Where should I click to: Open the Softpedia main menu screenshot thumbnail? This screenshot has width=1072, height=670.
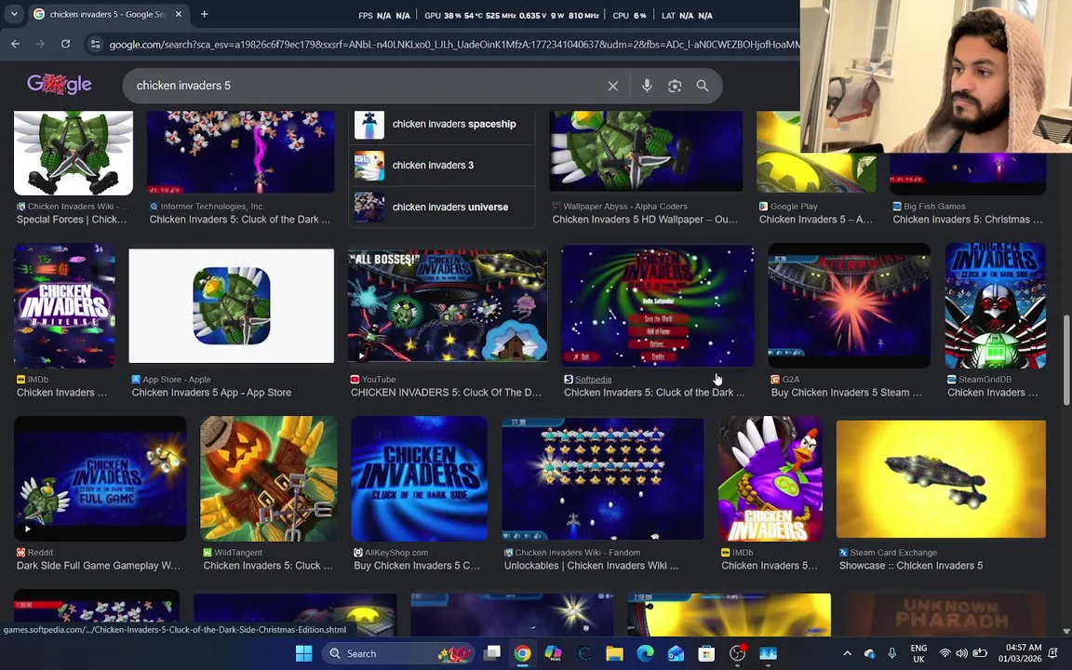coord(658,305)
